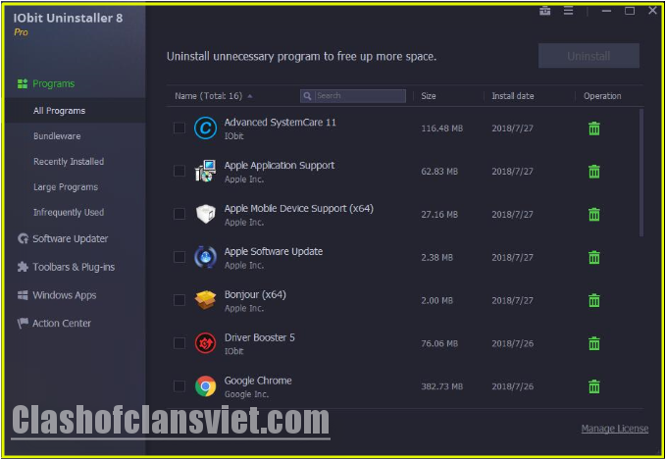Screen dimensions: 666x460
Task: Click the "Driver Booster 5" program name
Action: [260, 337]
